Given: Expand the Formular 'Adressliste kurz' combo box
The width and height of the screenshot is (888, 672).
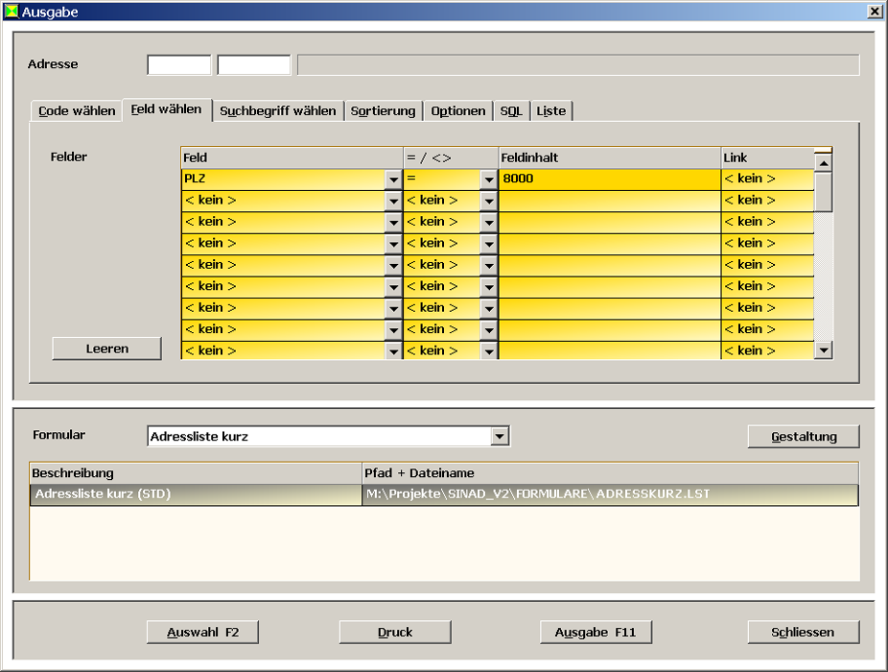Looking at the screenshot, I should [x=499, y=437].
